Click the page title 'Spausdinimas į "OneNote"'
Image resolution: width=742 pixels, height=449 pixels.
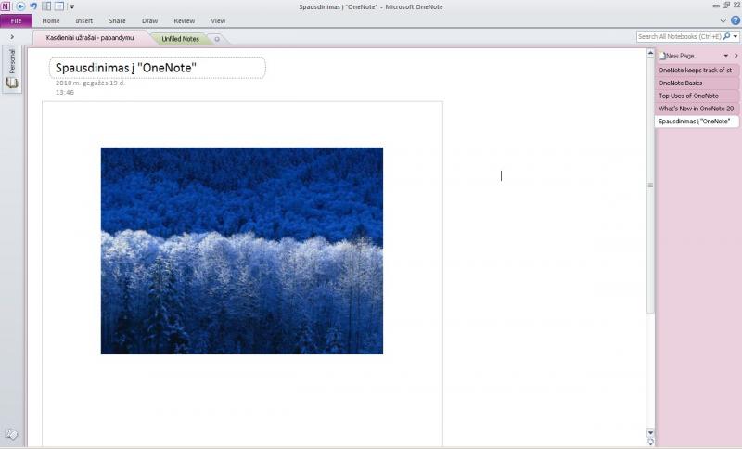(x=126, y=68)
